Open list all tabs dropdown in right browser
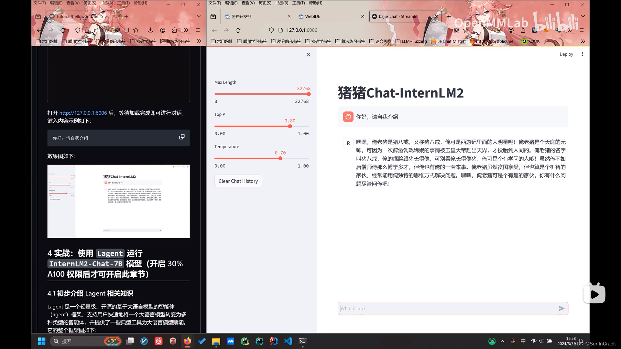621x349 pixels. [583, 16]
